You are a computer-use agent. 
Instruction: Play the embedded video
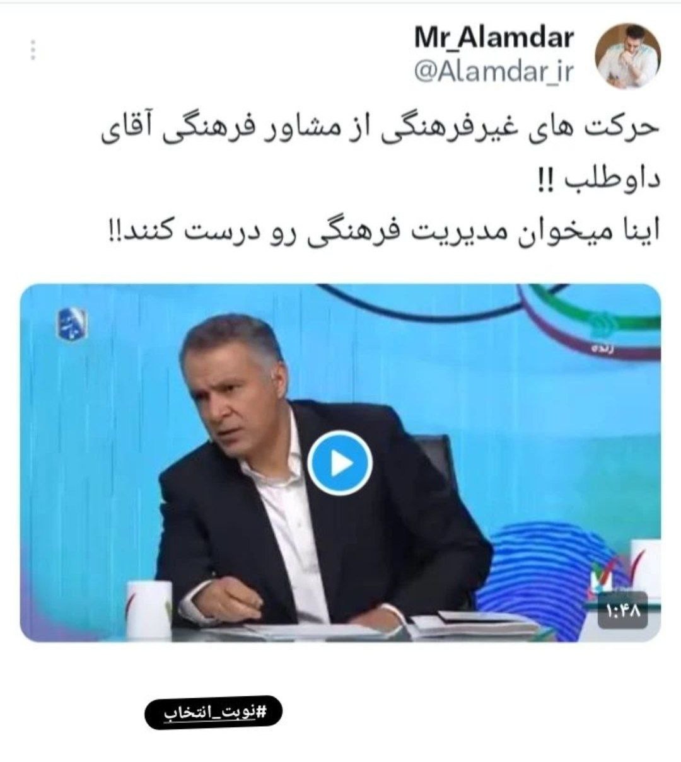(x=340, y=464)
